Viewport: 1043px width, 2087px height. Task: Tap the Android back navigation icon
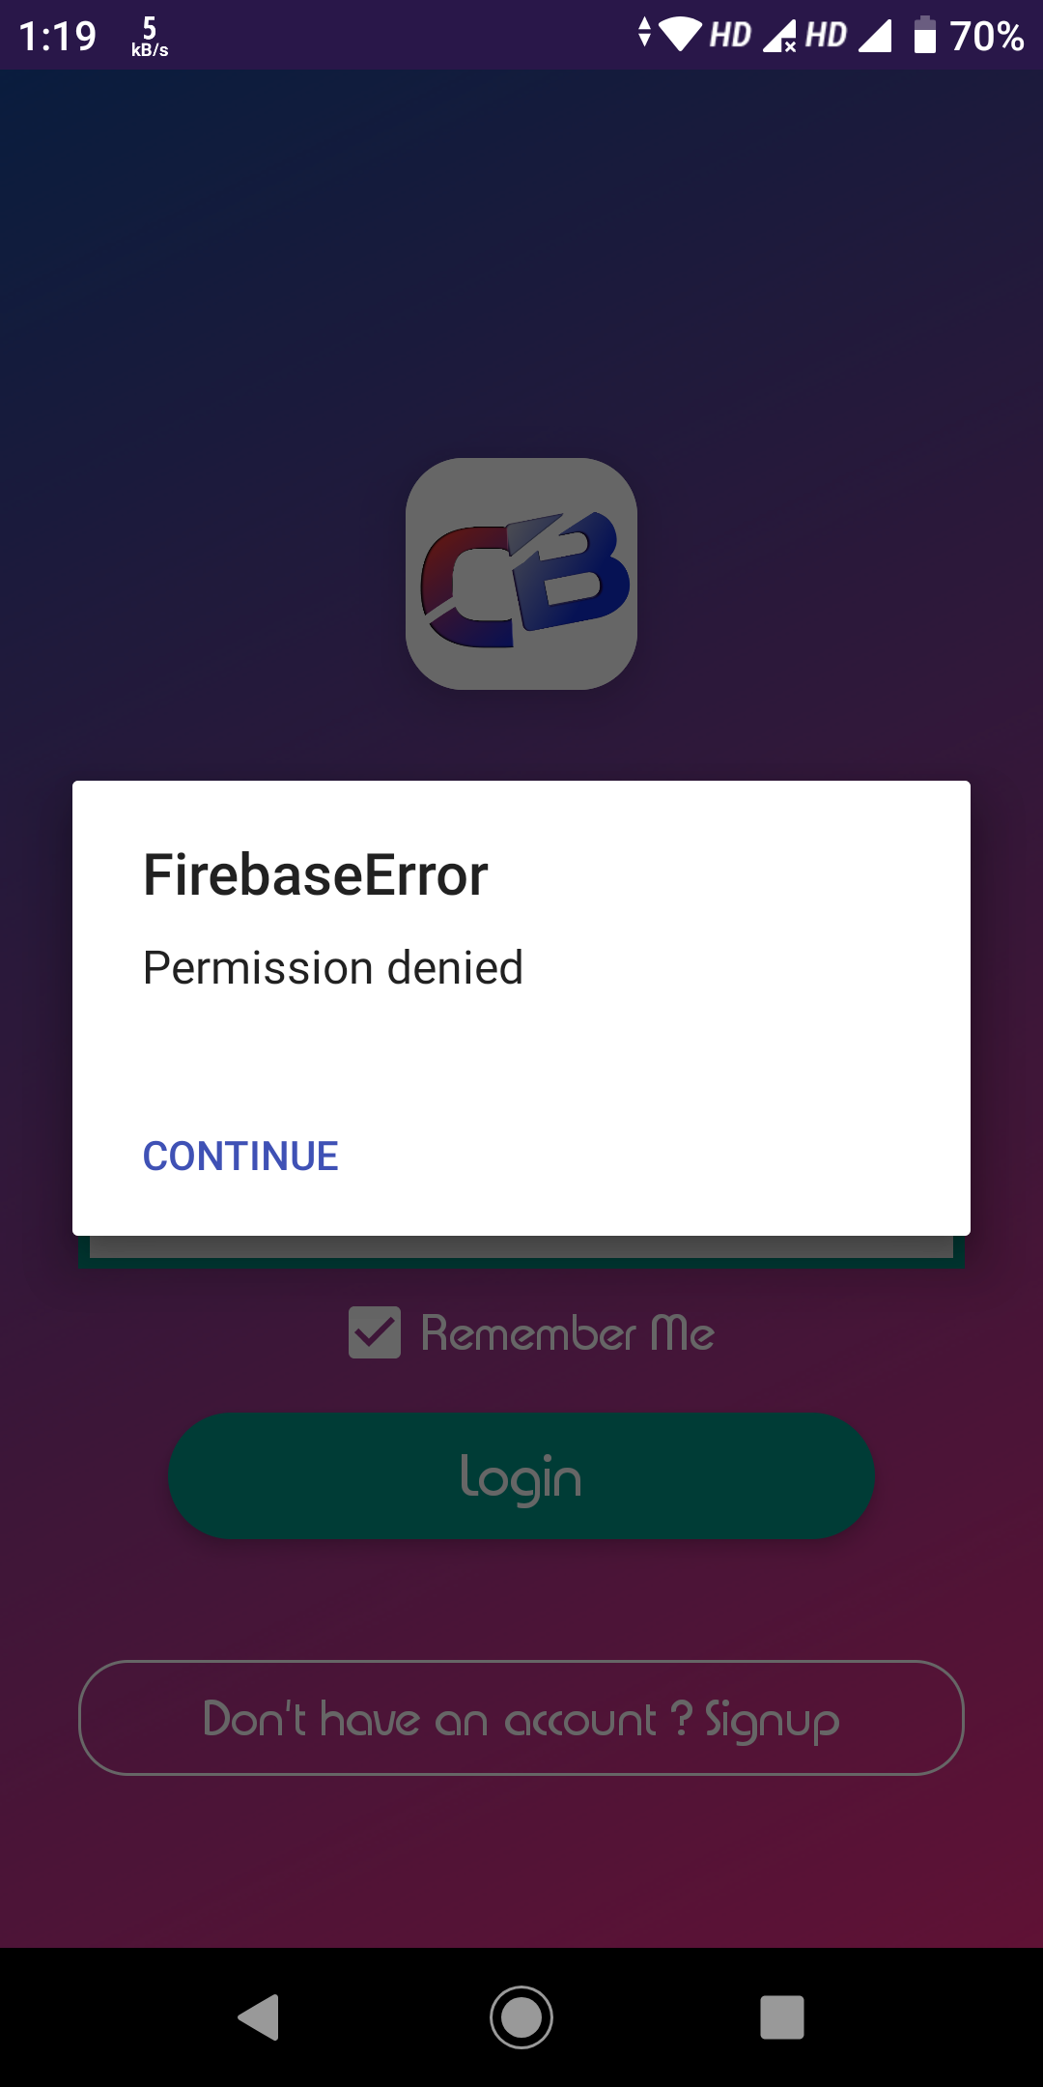click(x=259, y=2017)
